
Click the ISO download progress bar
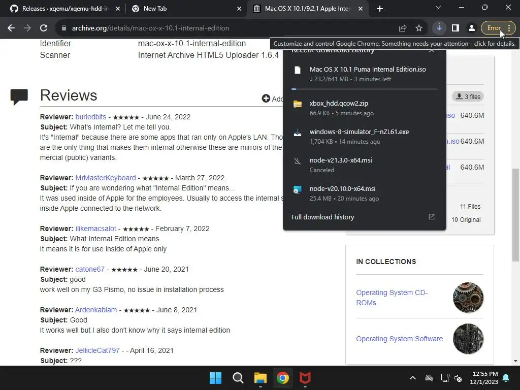tap(364, 89)
